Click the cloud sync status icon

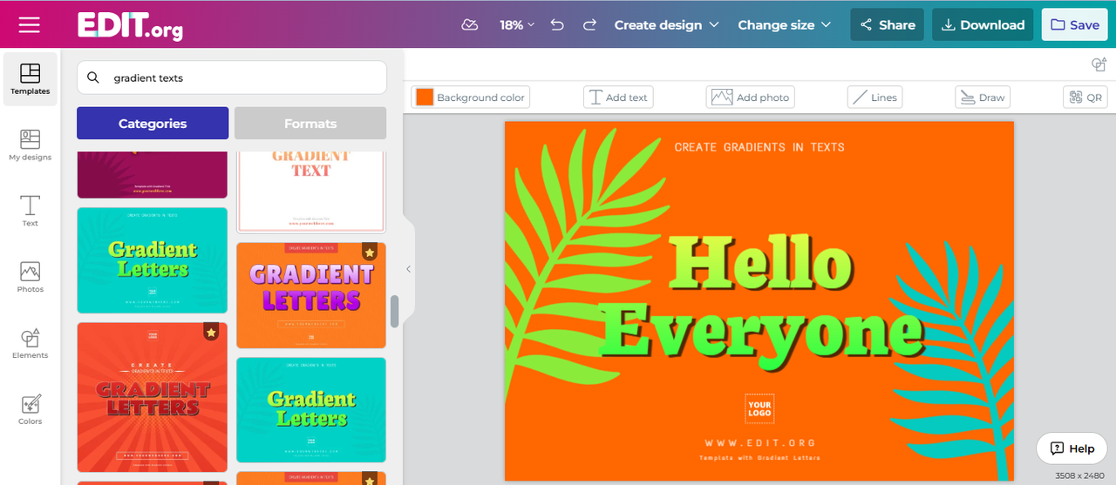coord(469,24)
